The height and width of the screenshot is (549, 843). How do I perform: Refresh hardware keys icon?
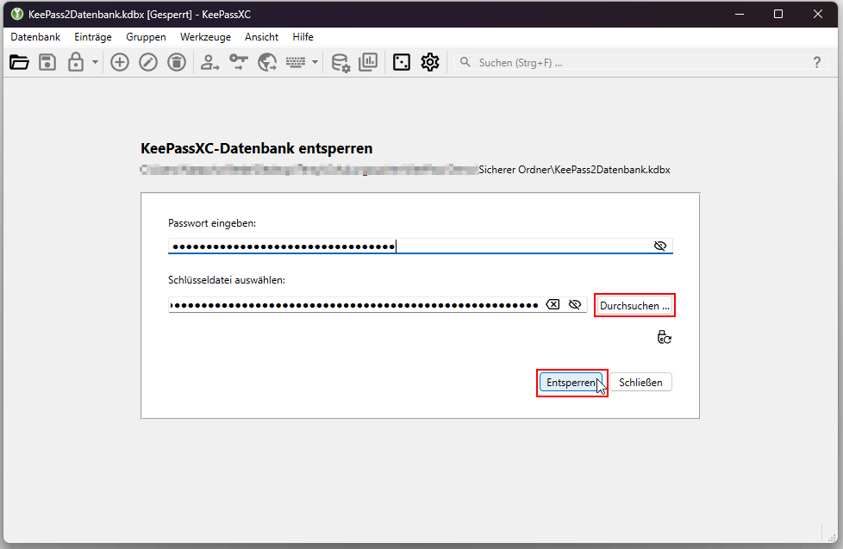[x=664, y=337]
